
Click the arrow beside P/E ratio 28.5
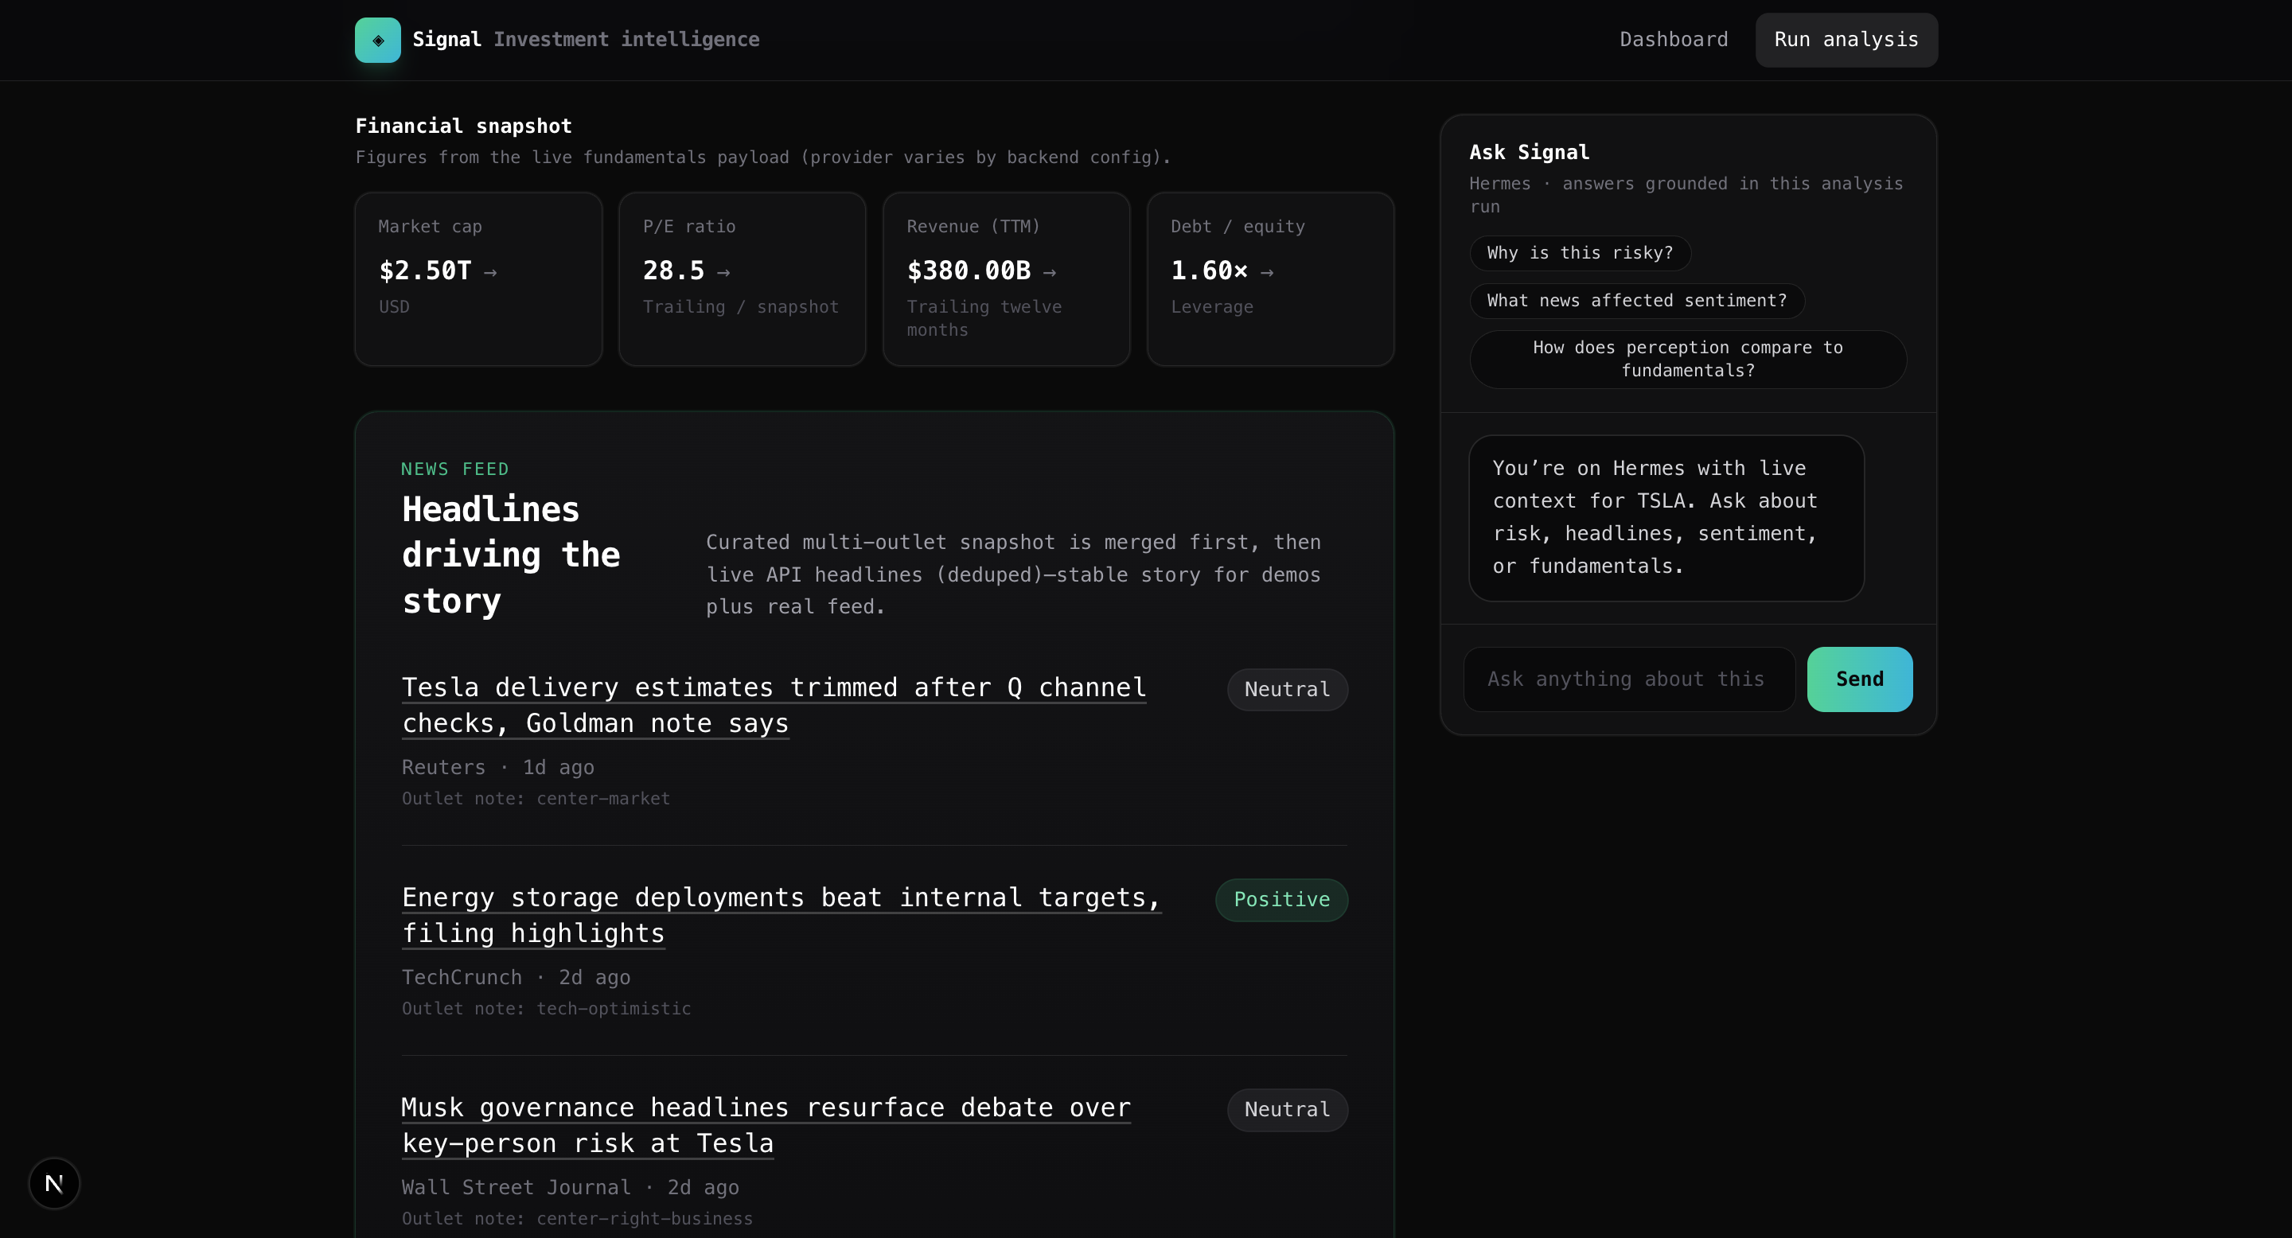pos(723,272)
